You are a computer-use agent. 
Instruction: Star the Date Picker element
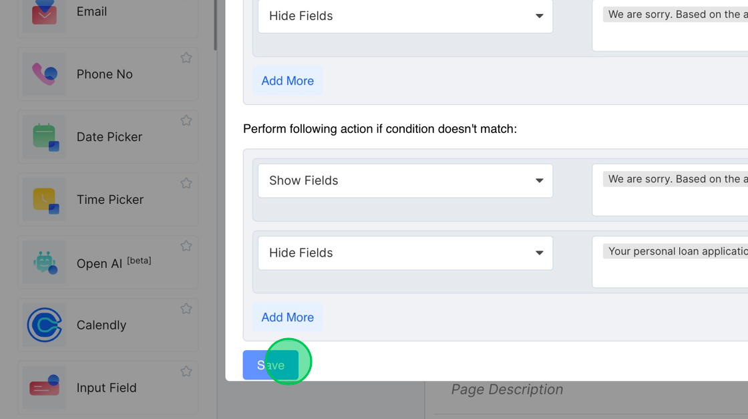pos(186,121)
